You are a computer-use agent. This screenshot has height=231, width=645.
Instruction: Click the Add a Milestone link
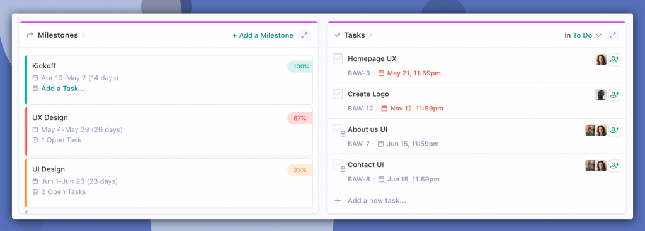(x=263, y=35)
